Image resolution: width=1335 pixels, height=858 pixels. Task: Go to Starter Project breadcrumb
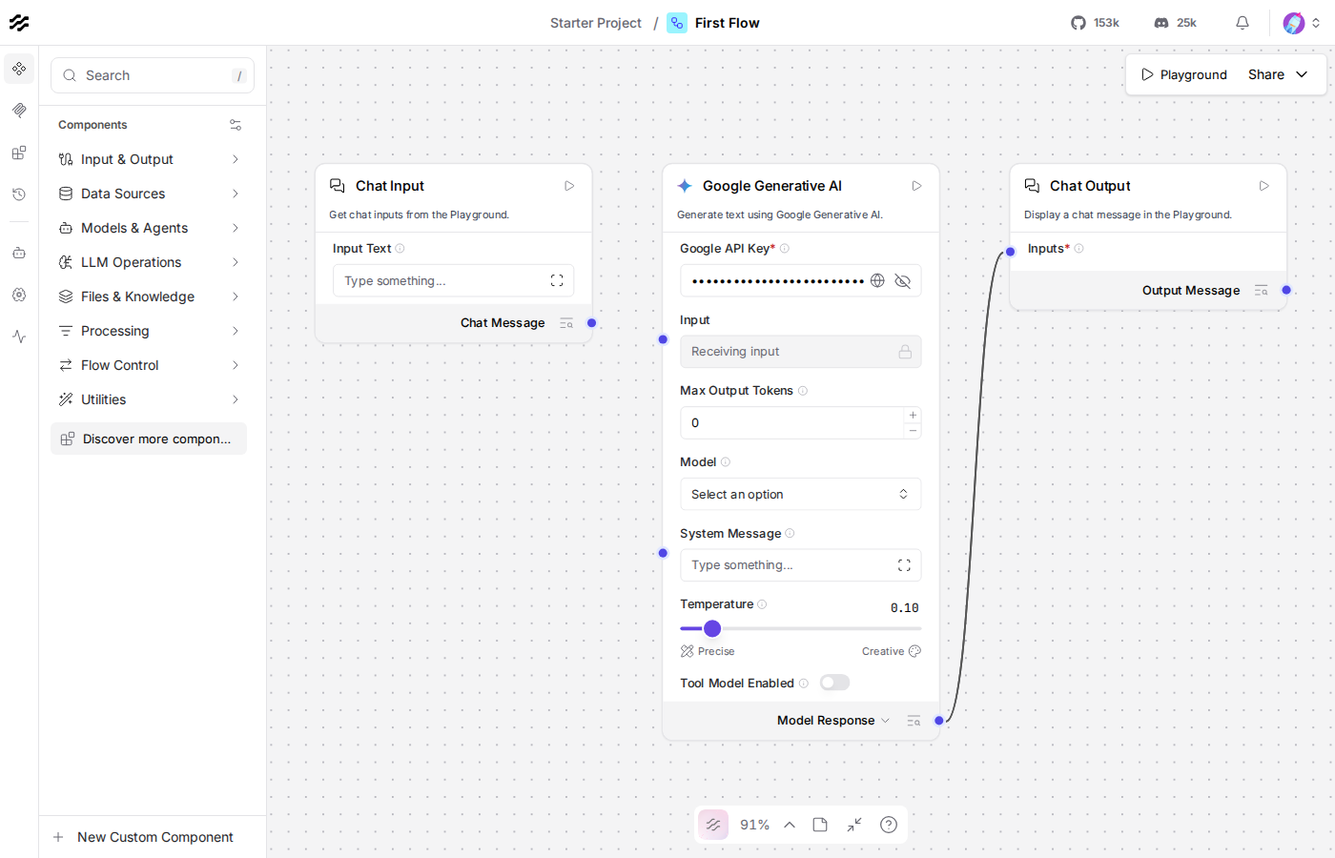point(596,23)
